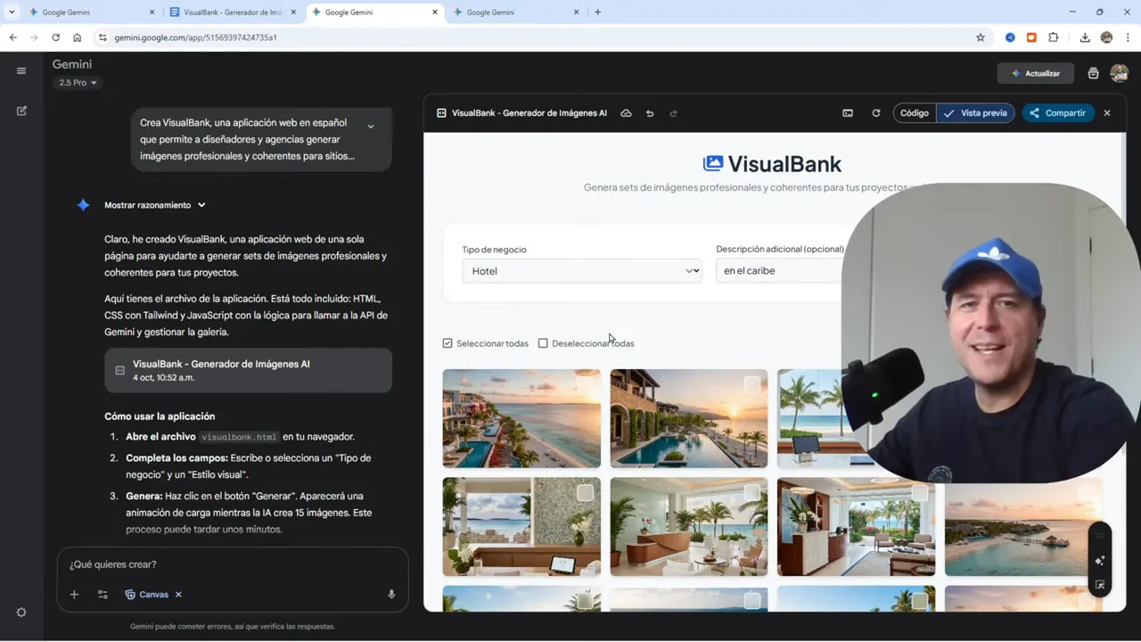Open settings gear in the sidebar

[21, 613]
